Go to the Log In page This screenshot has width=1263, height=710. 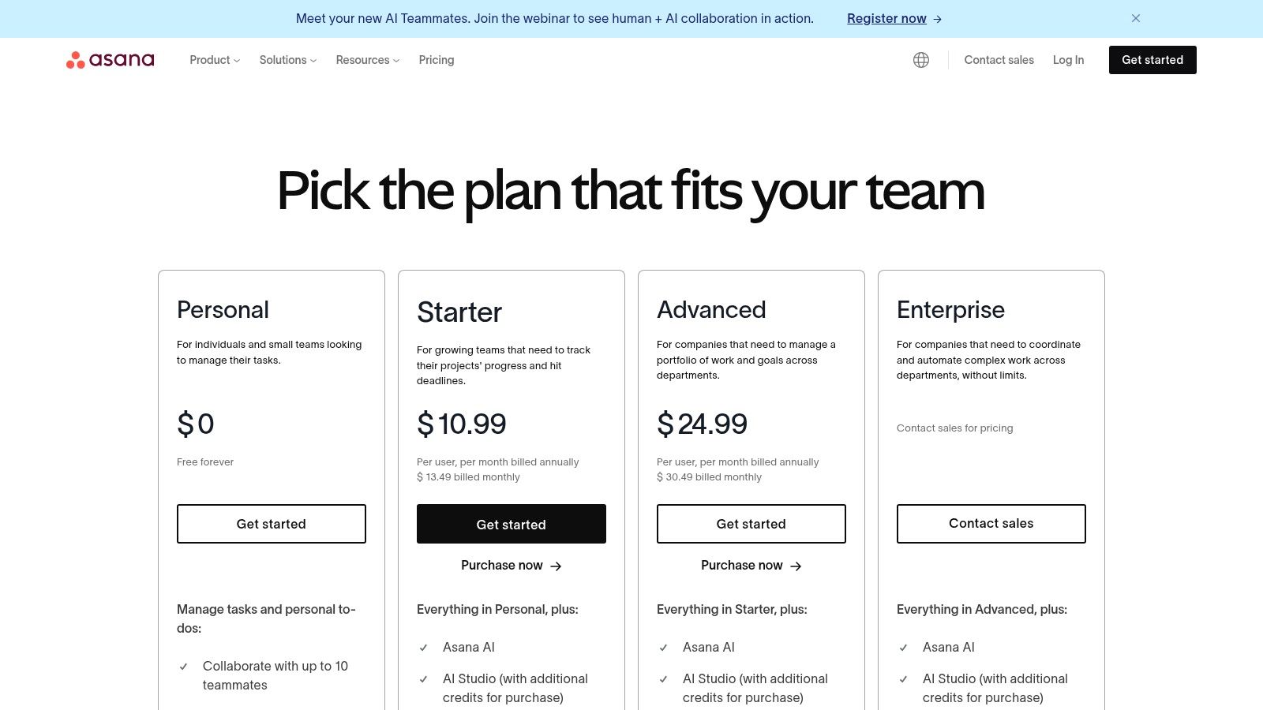[1068, 60]
